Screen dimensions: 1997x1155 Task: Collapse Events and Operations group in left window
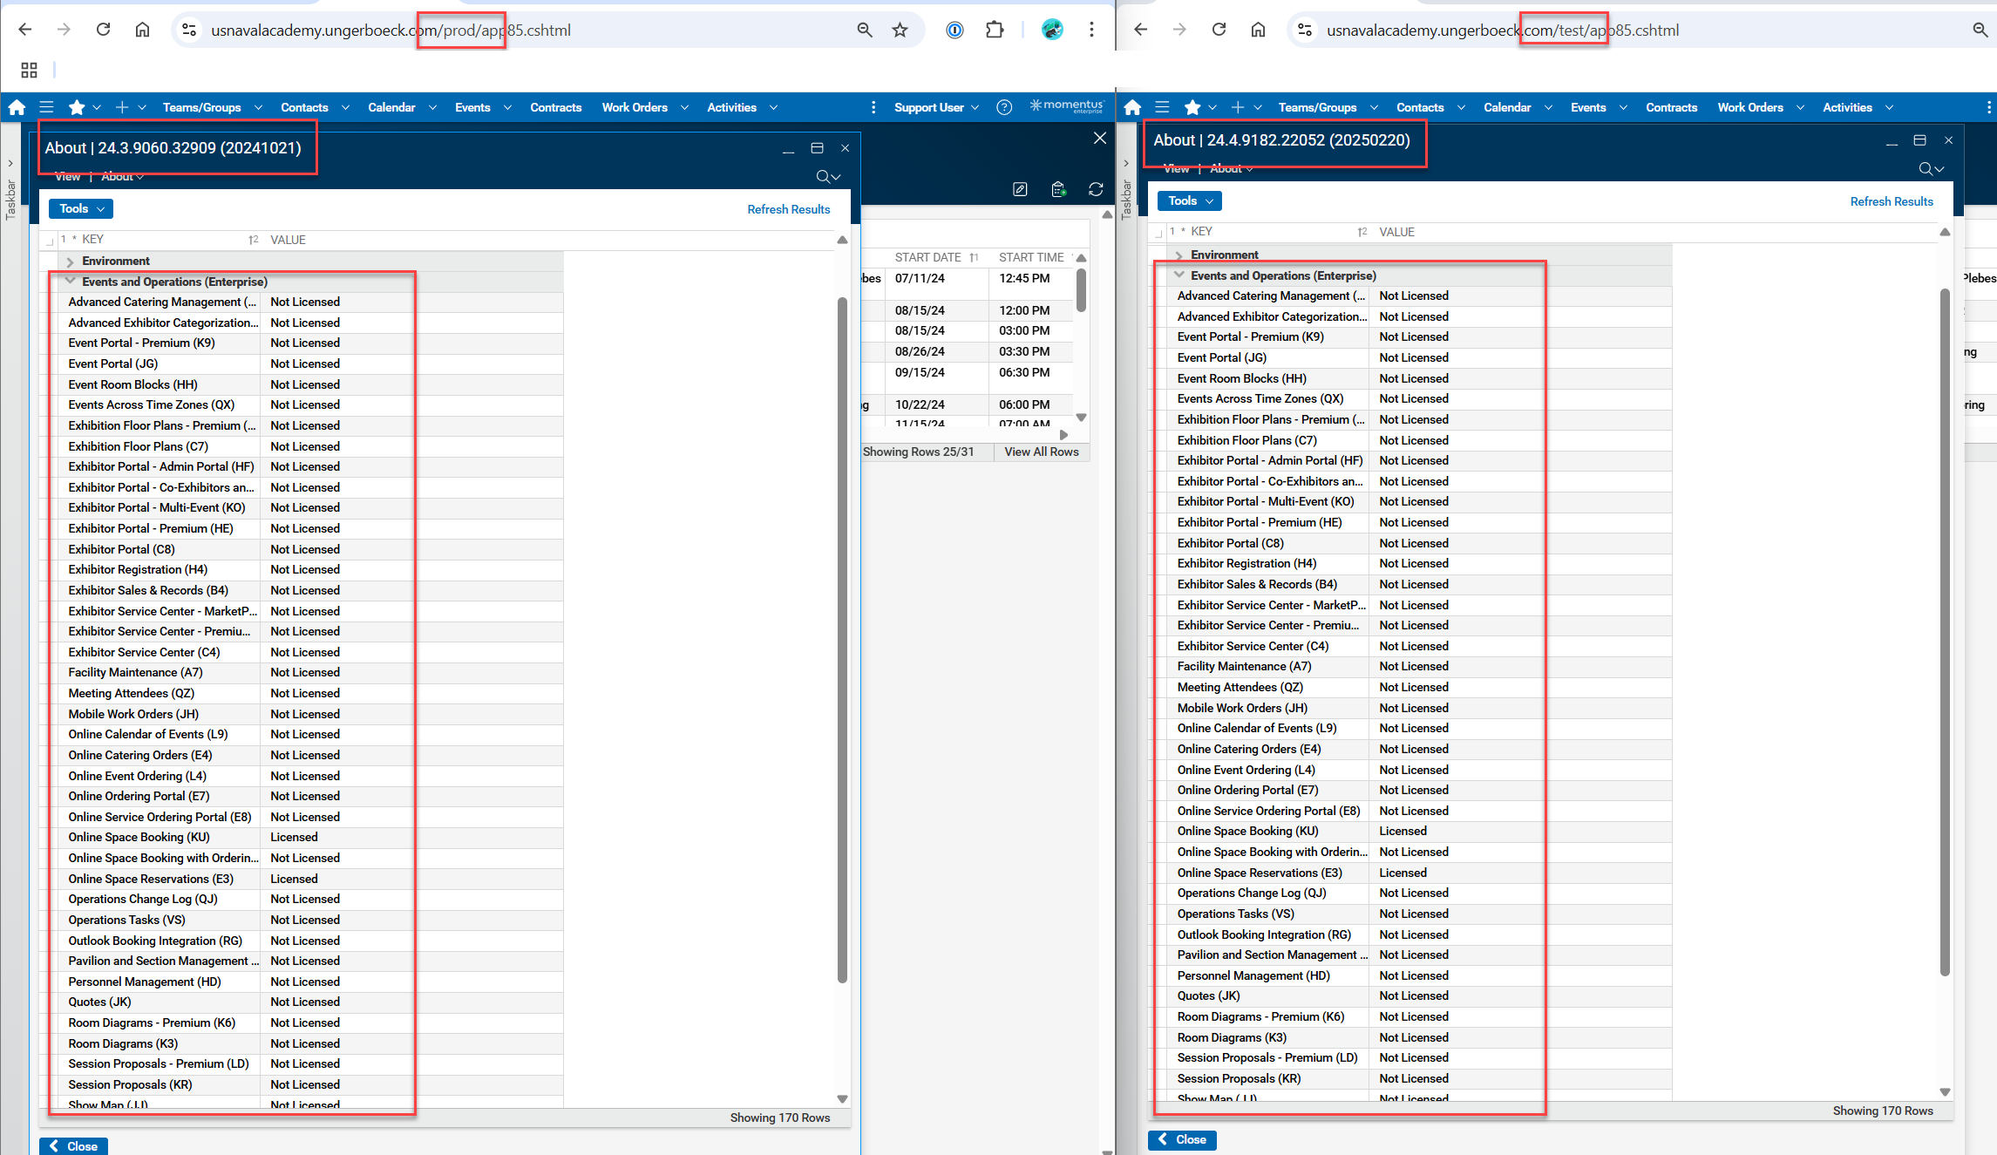tap(70, 282)
